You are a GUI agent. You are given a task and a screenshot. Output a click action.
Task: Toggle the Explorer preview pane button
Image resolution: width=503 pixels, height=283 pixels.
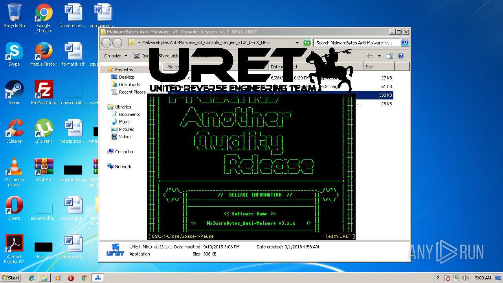click(x=389, y=56)
